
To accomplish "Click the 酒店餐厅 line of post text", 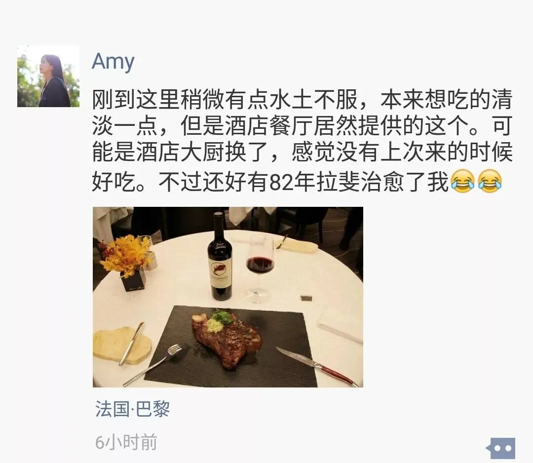I will tap(302, 126).
